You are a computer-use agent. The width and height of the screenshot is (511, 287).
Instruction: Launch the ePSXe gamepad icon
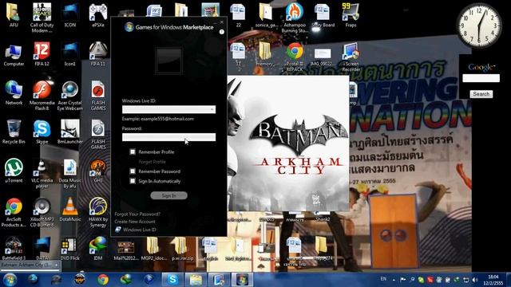pyautogui.click(x=98, y=15)
